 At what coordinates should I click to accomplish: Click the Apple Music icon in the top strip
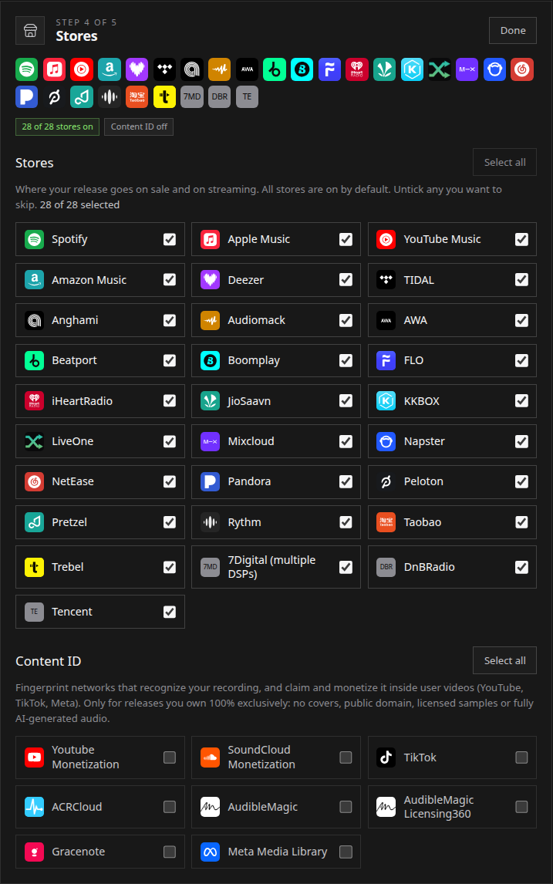click(54, 69)
